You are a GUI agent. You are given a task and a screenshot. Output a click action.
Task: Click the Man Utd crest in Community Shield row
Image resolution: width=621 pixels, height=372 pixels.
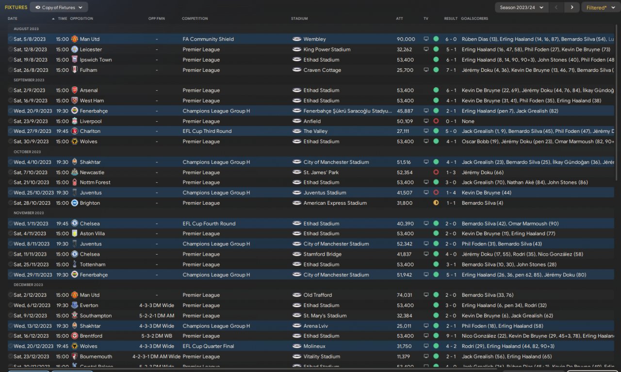[74, 39]
